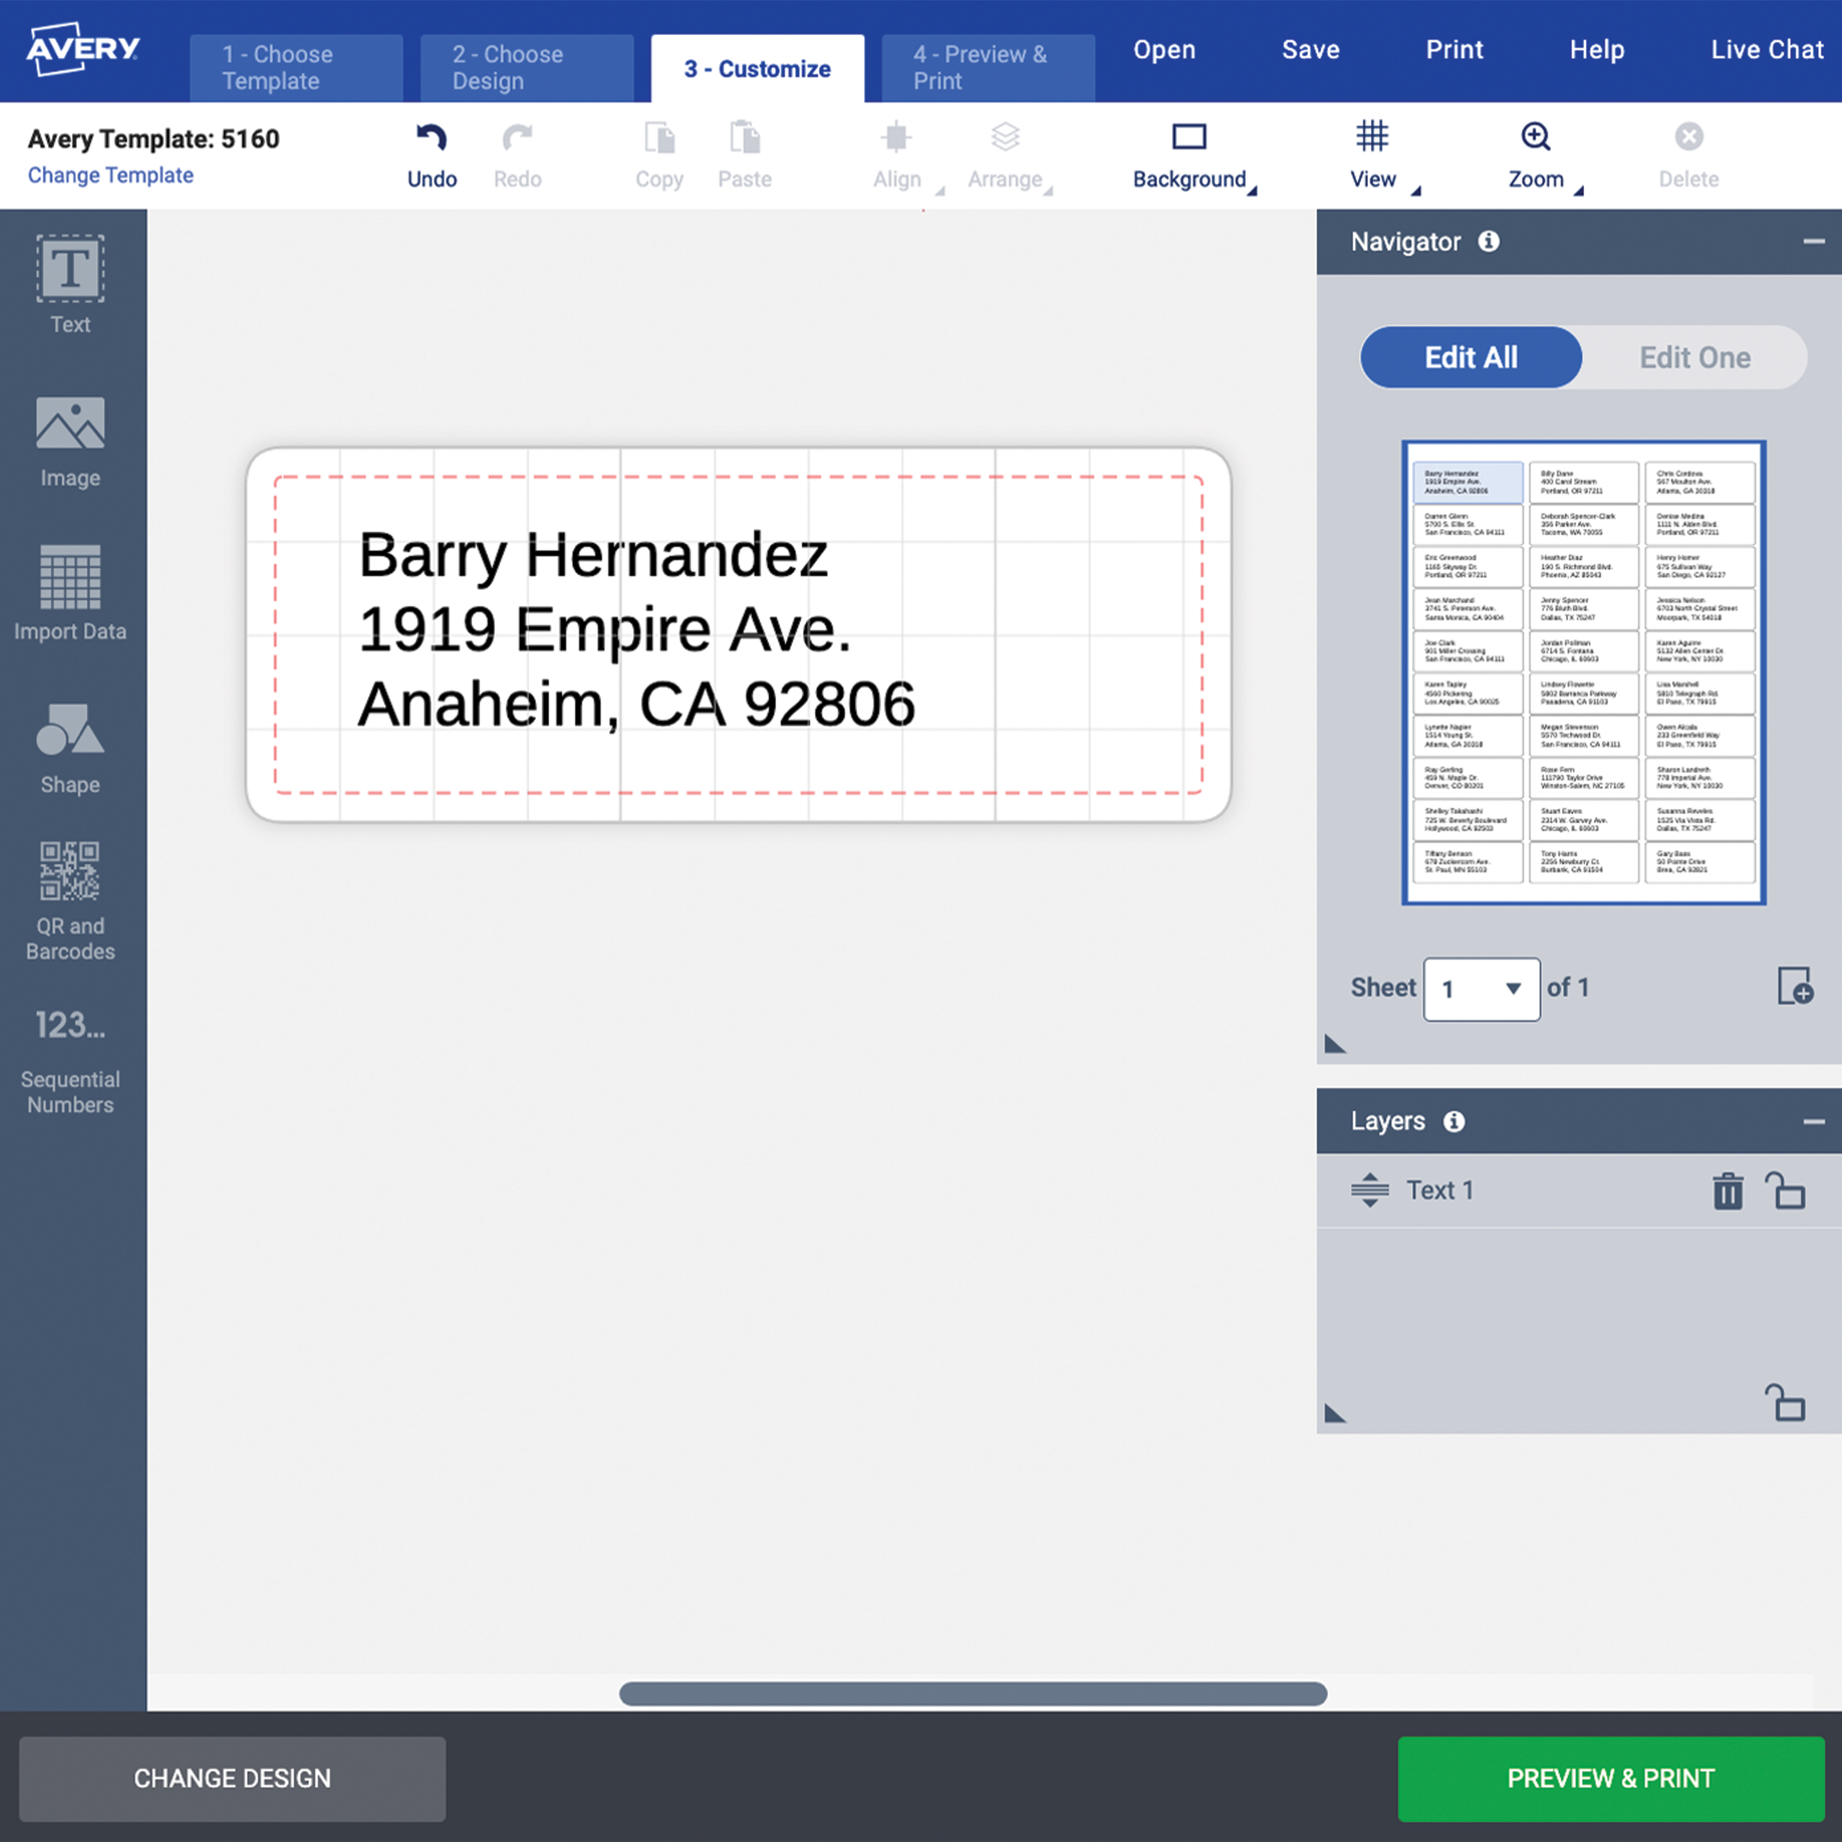The height and width of the screenshot is (1842, 1842).
Task: Click the Change Template link
Action: 110,174
